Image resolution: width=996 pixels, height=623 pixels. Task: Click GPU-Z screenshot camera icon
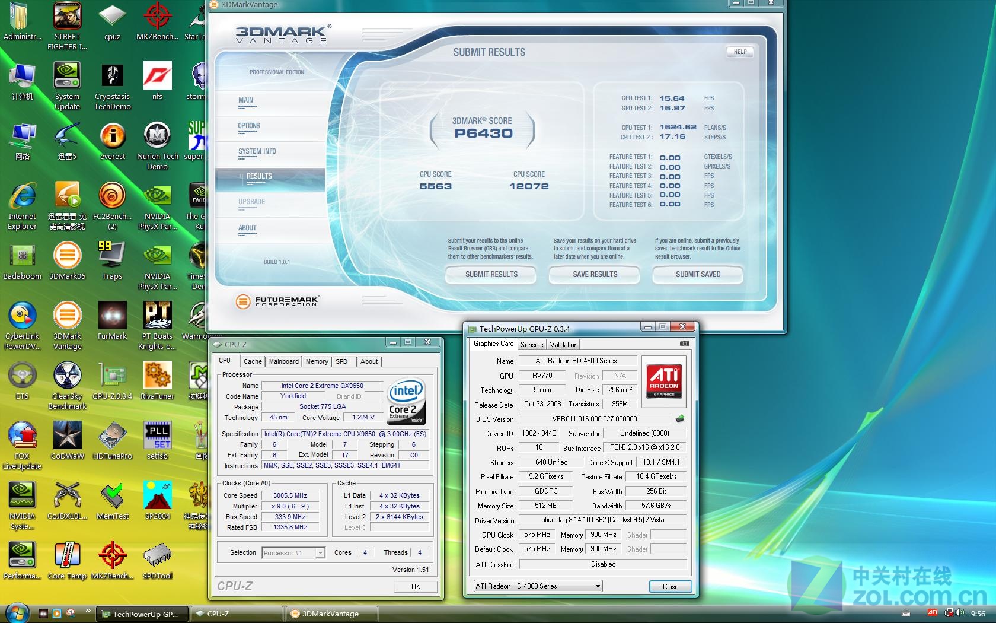click(684, 344)
